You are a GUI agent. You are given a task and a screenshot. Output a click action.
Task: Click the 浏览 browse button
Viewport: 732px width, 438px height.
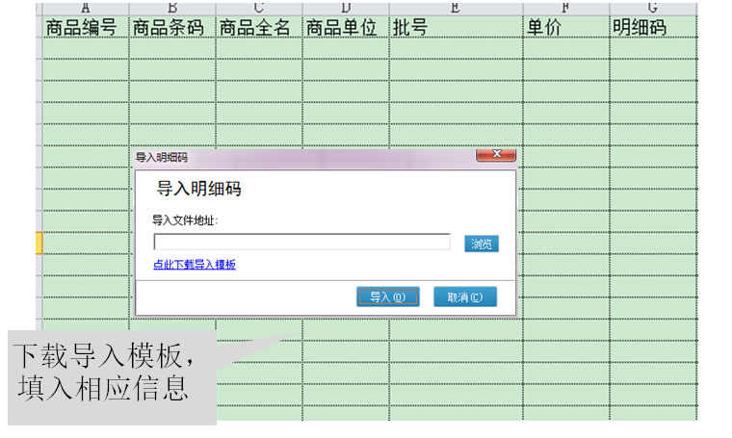point(481,244)
